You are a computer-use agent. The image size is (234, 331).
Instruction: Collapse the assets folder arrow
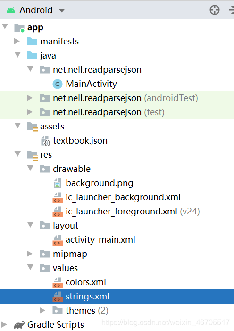[x=17, y=126]
